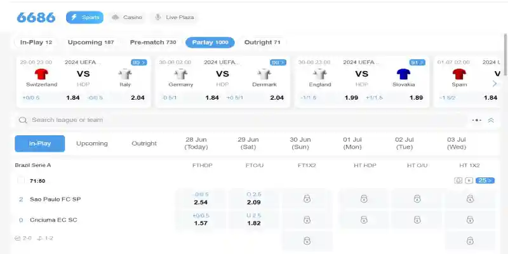Expand 25 more markets for Sao Paulo match
The image size is (508, 254).
[485, 180]
